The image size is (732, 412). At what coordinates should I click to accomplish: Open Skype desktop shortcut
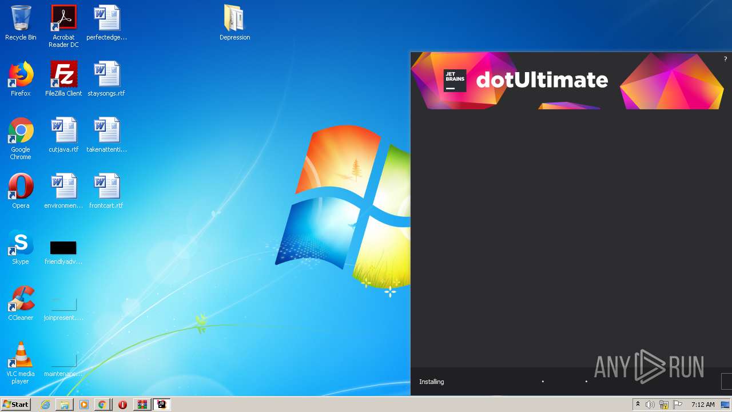point(21,247)
